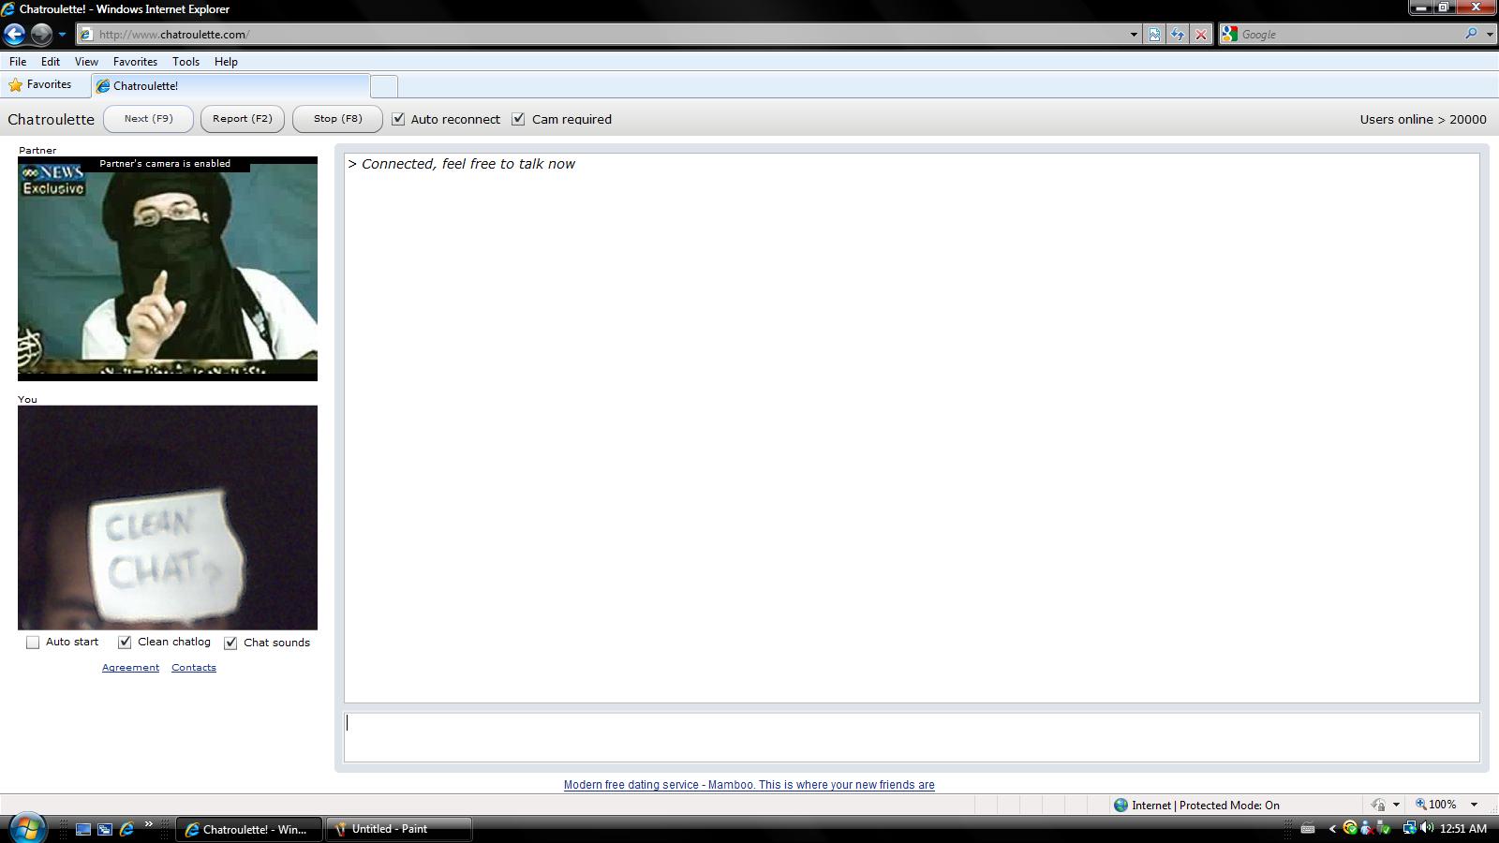Uncheck the Clean chatlog checkbox
This screenshot has width=1499, height=843.
pyautogui.click(x=125, y=643)
